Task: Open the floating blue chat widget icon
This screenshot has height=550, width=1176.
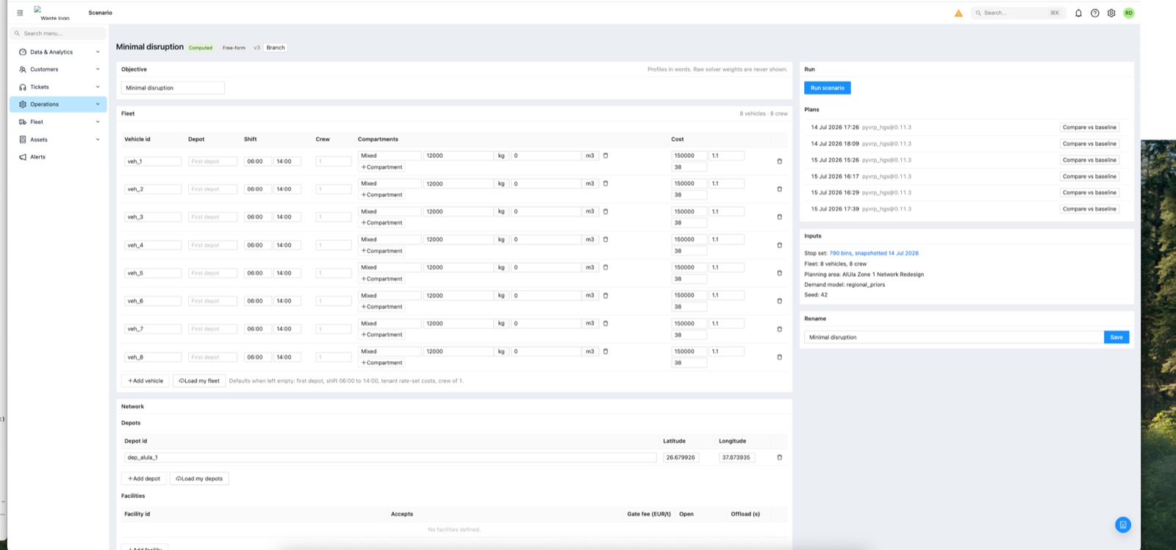Action: click(x=1123, y=525)
